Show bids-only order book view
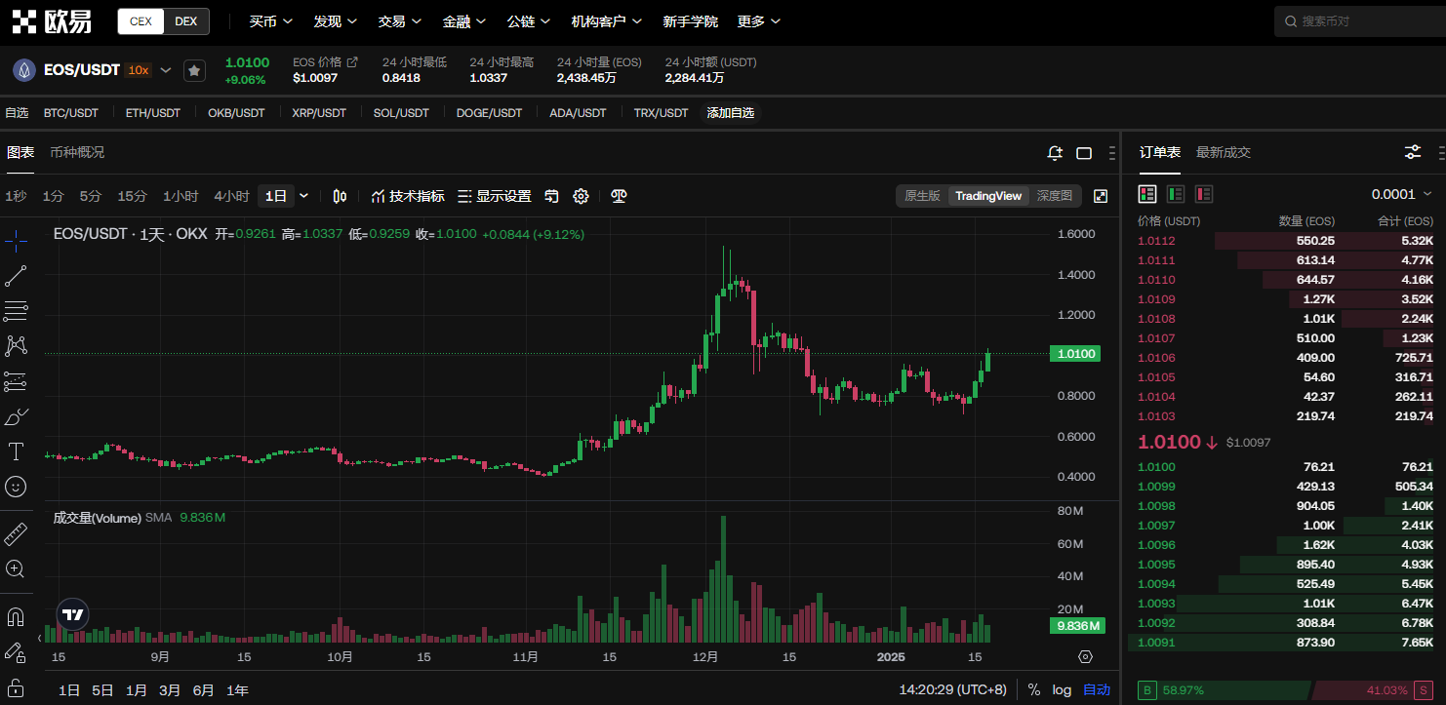 coord(1176,194)
